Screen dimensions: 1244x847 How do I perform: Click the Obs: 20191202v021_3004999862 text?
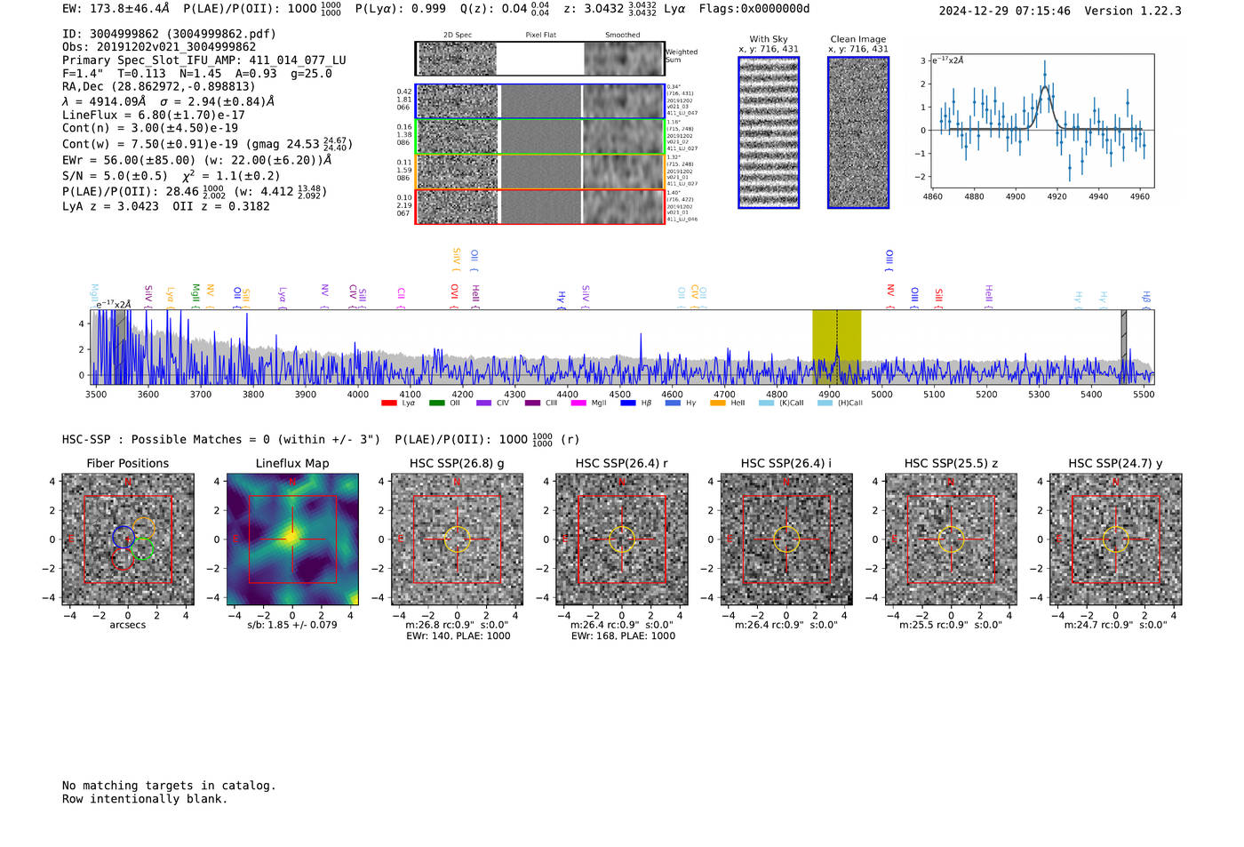click(159, 47)
